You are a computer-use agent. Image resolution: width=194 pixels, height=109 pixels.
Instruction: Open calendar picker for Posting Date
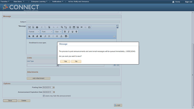(54, 88)
